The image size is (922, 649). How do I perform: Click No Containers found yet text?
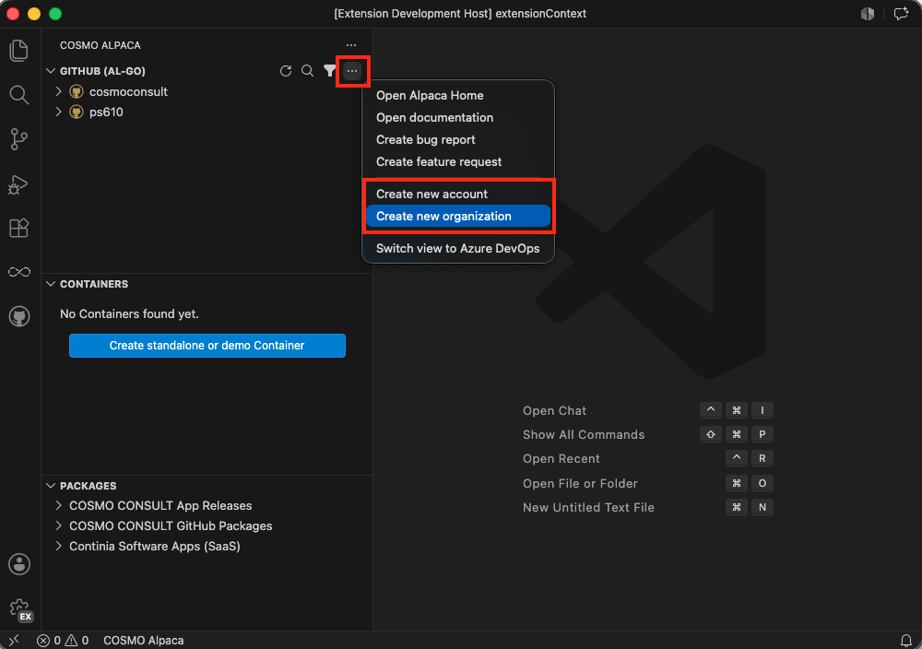point(129,314)
